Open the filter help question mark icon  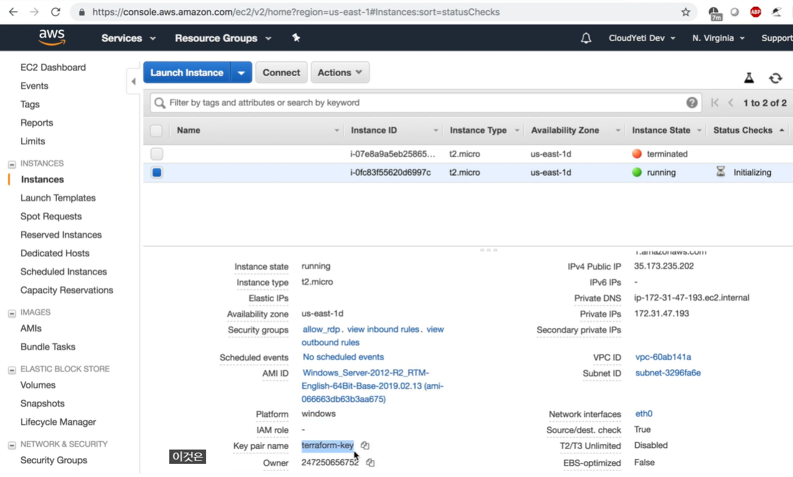[692, 102]
